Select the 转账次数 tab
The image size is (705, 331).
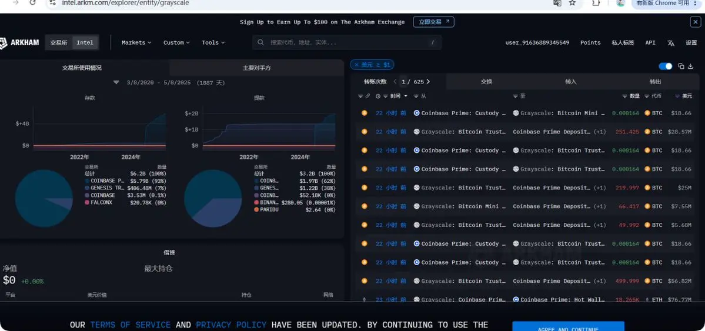[x=375, y=82]
